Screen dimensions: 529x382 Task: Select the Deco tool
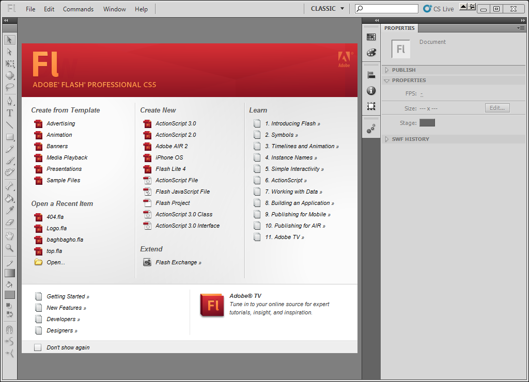pyautogui.click(x=9, y=172)
